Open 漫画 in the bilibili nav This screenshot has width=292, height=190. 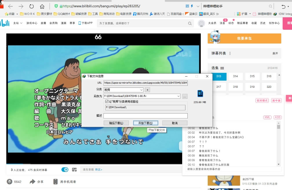click(x=63, y=23)
